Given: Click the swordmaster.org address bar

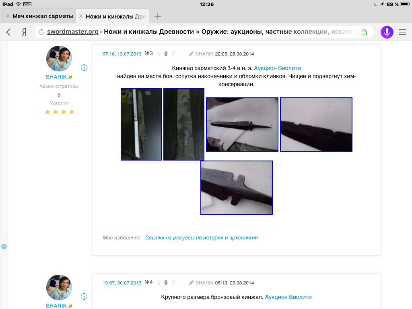Looking at the screenshot, I should pyautogui.click(x=202, y=32).
